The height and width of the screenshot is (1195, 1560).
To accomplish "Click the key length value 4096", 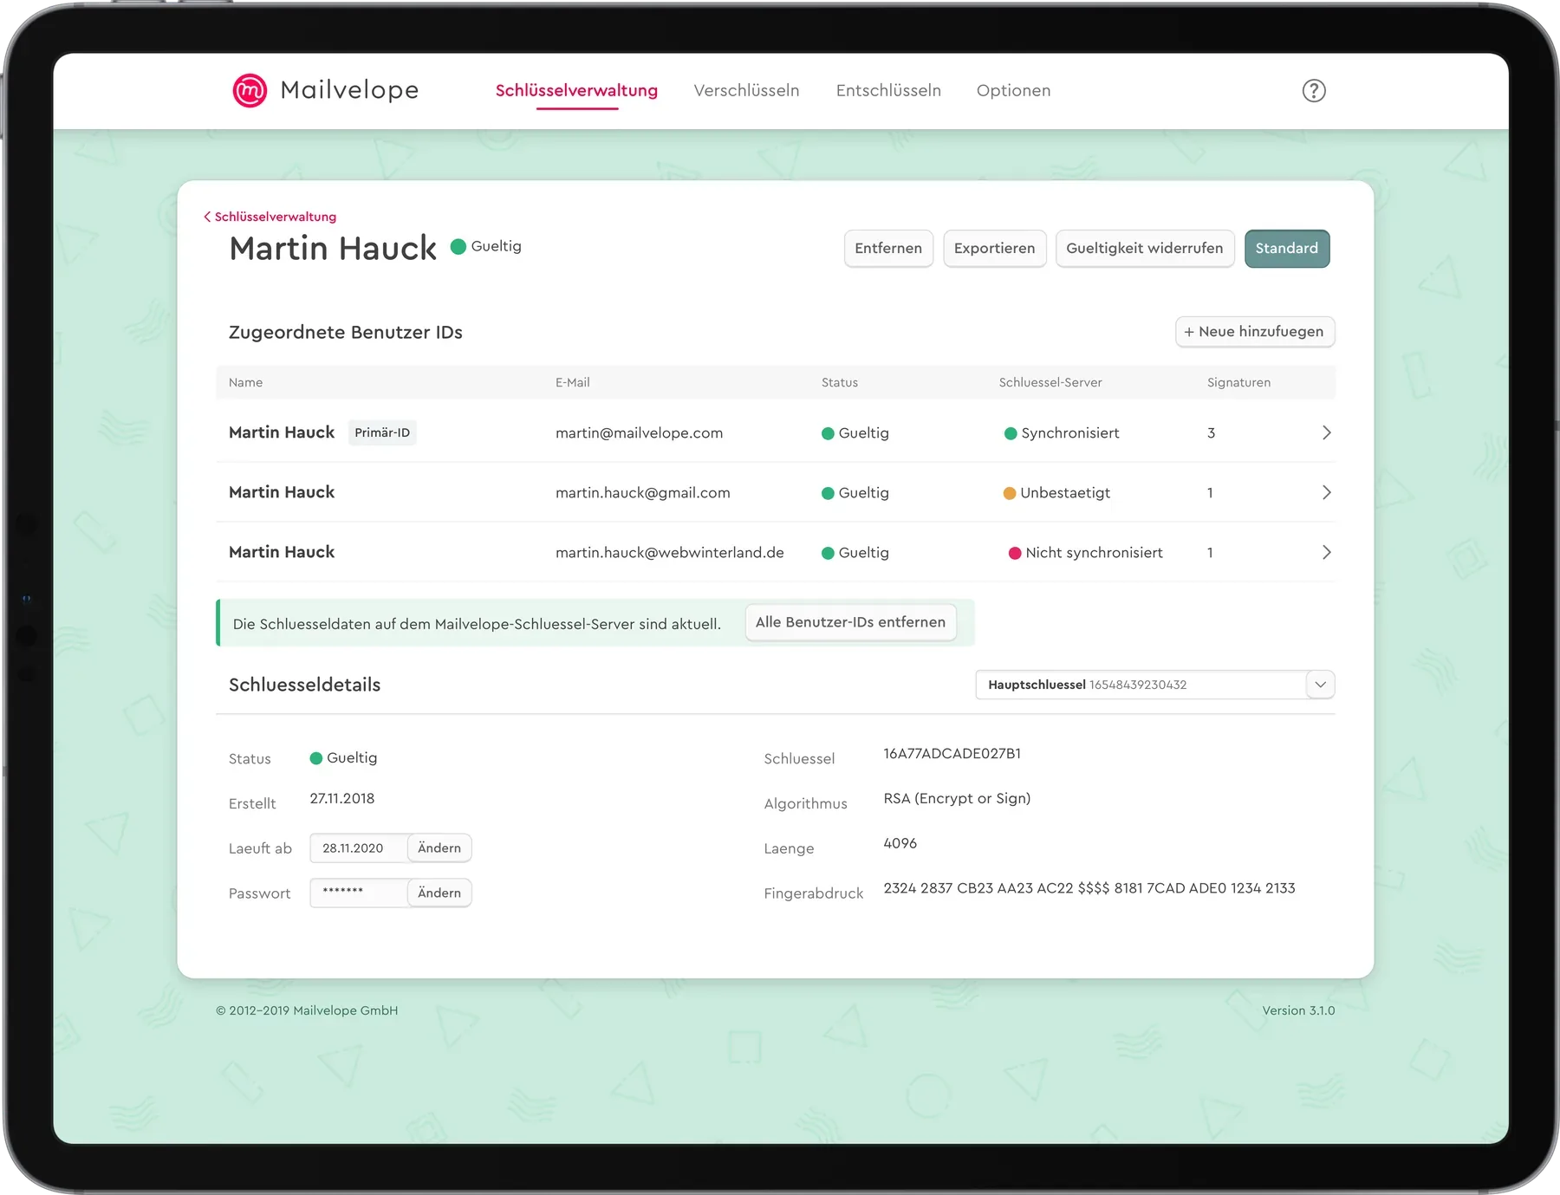I will point(900,843).
